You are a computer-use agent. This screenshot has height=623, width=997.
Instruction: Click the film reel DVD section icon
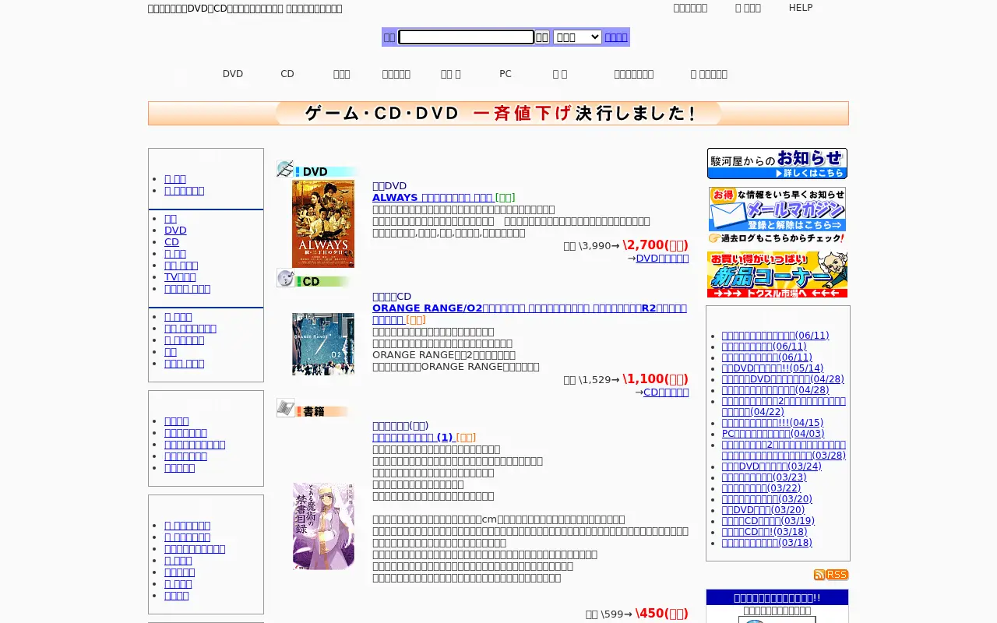coord(285,169)
